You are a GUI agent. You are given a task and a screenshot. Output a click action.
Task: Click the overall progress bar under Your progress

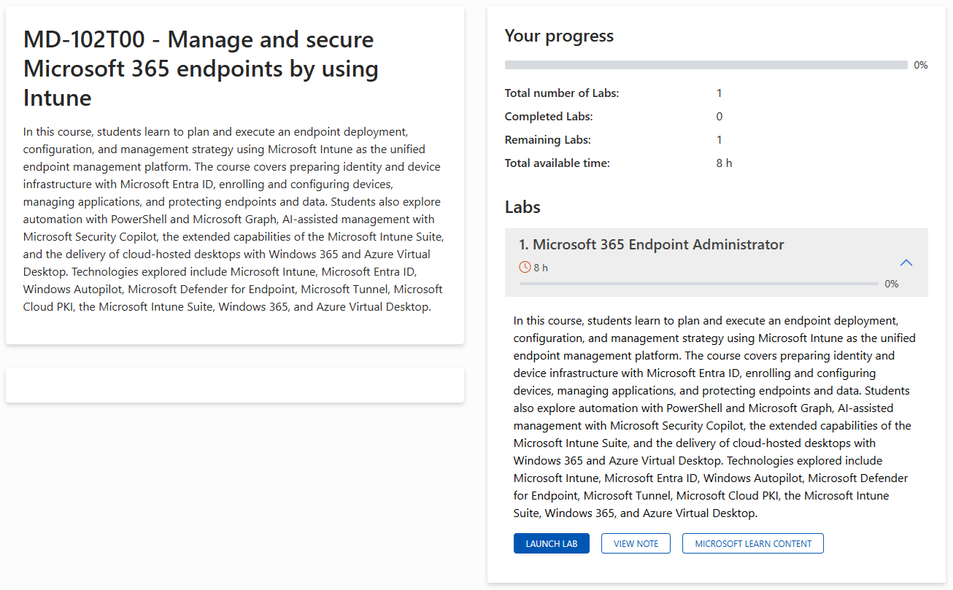click(706, 65)
